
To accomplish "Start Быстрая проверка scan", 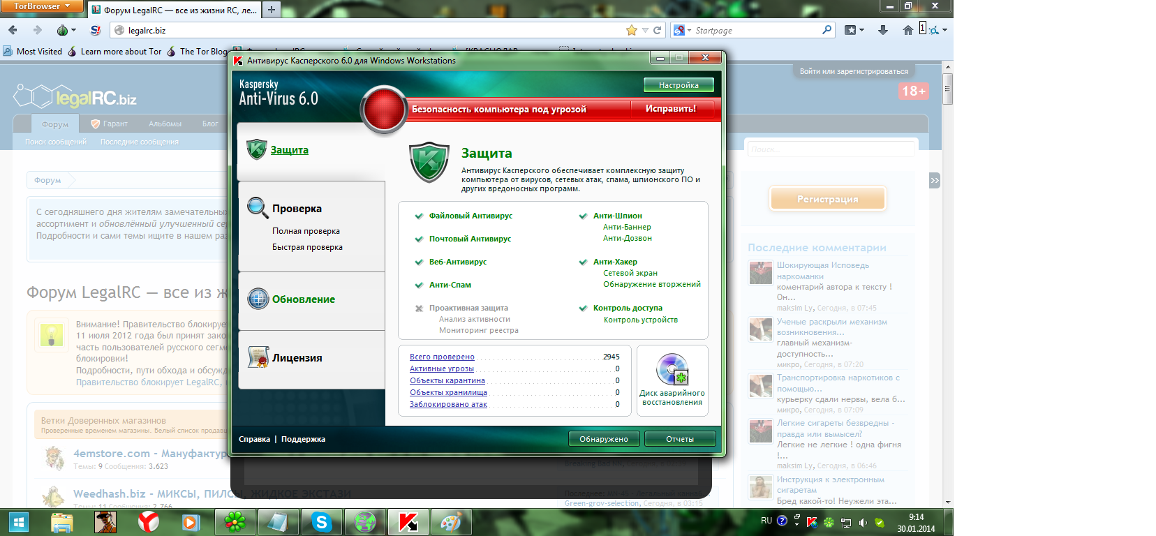I will point(307,247).
